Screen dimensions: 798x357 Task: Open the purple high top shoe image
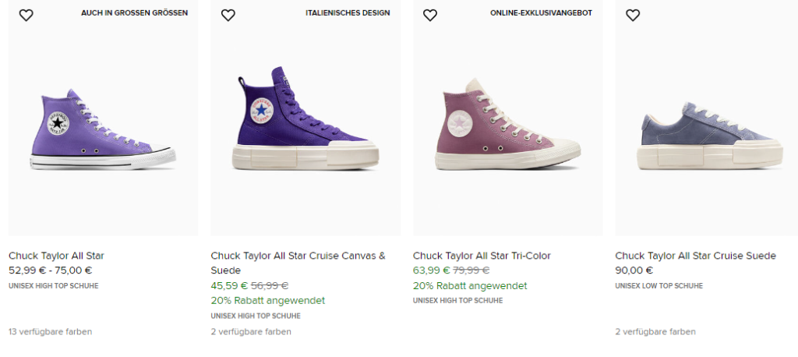click(x=102, y=130)
